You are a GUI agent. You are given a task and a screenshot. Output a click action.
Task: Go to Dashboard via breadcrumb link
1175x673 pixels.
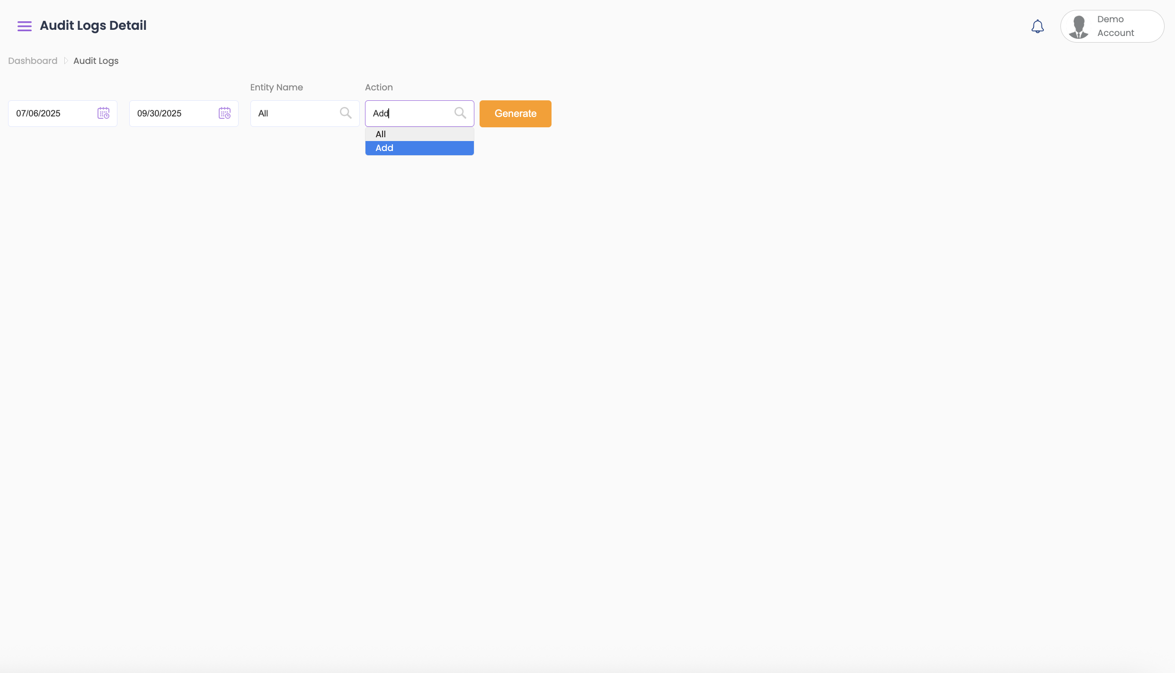33,61
